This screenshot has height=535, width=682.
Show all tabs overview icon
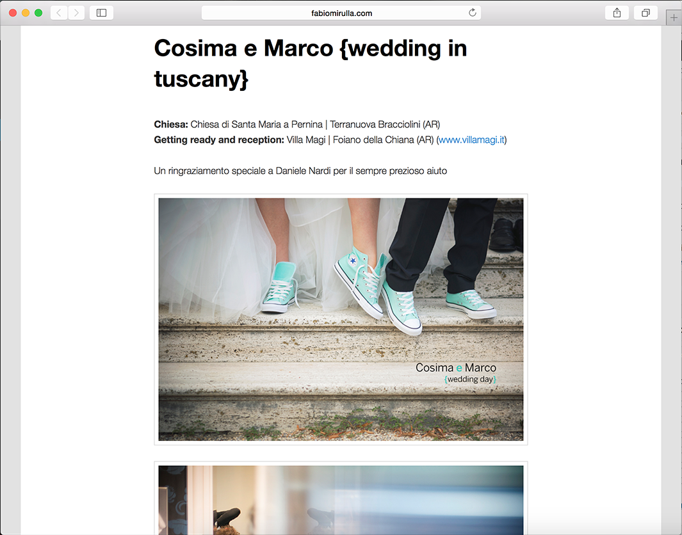coord(645,13)
